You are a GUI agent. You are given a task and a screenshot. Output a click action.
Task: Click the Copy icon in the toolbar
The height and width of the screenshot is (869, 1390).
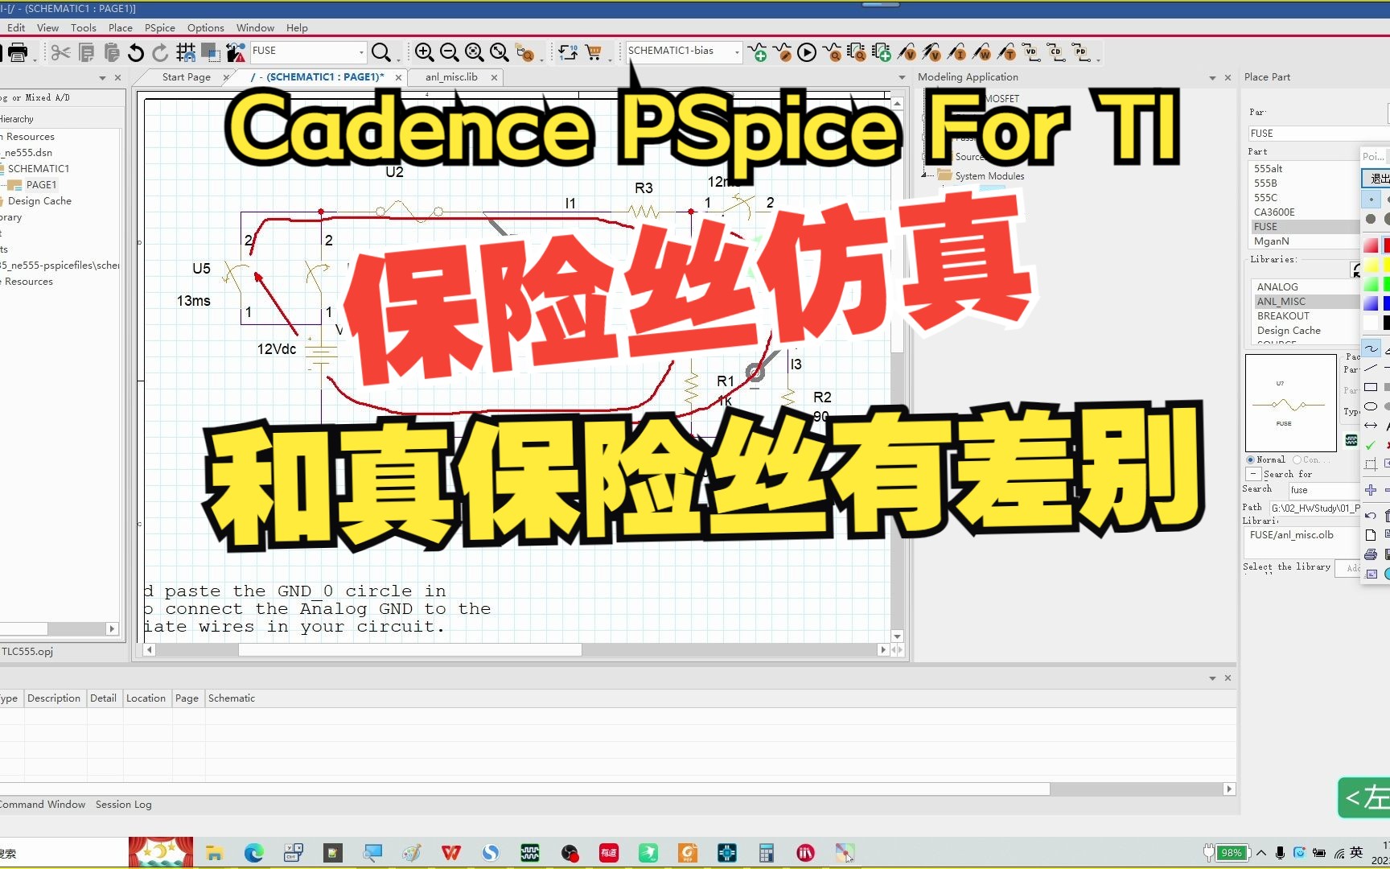pyautogui.click(x=87, y=53)
